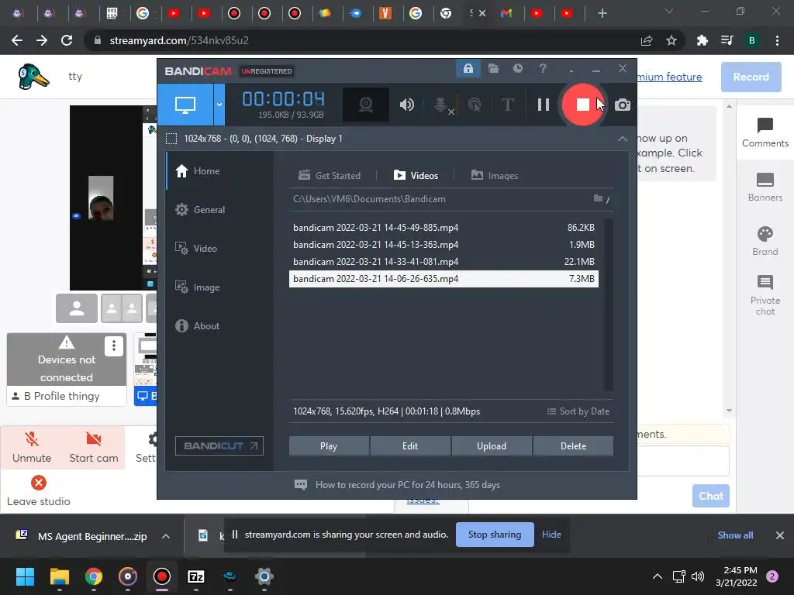Click the premium feature link
Viewport: 794px width, 595px height.
pyautogui.click(x=669, y=77)
